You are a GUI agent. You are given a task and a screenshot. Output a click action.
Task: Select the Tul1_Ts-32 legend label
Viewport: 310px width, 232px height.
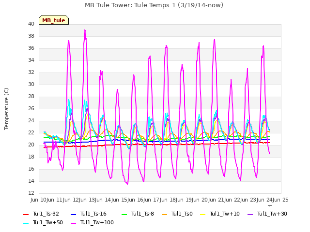(46, 214)
